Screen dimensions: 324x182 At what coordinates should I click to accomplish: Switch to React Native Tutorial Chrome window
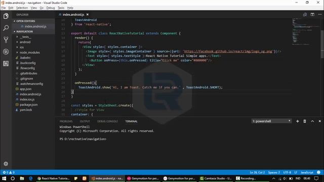[53, 178]
